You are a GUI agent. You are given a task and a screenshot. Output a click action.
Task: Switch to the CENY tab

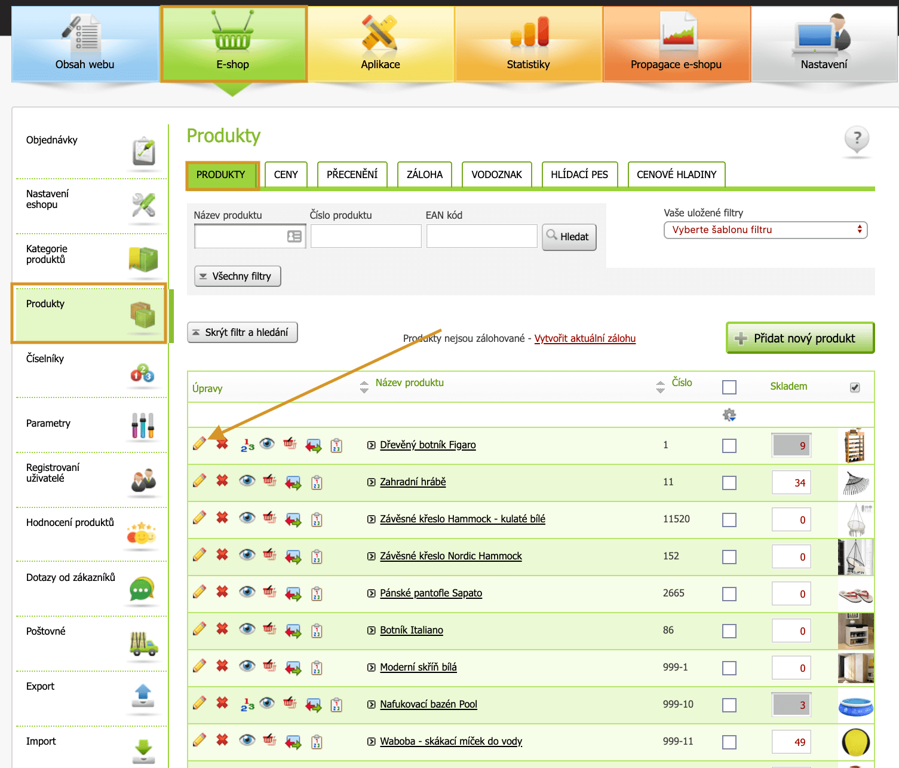286,175
